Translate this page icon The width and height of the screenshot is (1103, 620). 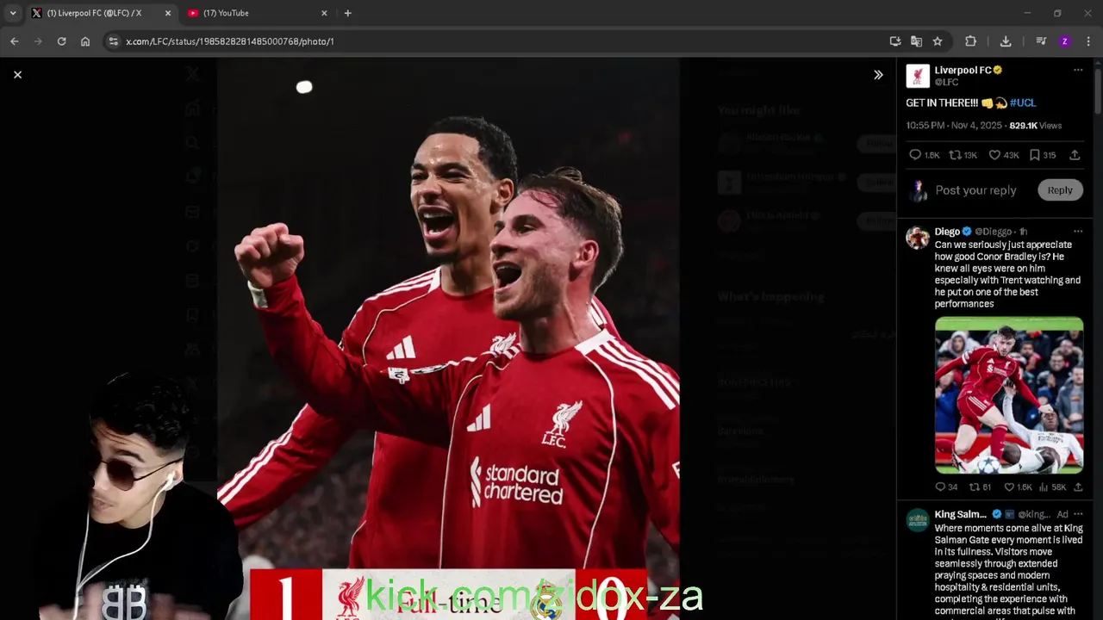(x=916, y=41)
